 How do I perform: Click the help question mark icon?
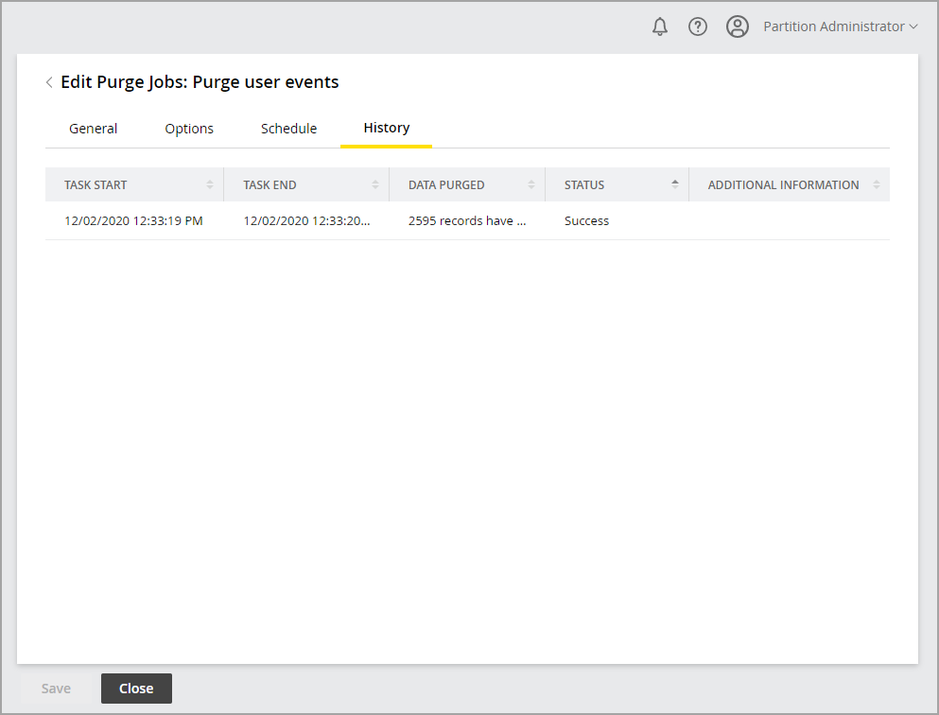[x=698, y=26]
